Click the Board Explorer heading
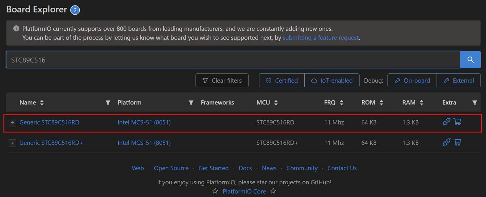 pos(36,10)
